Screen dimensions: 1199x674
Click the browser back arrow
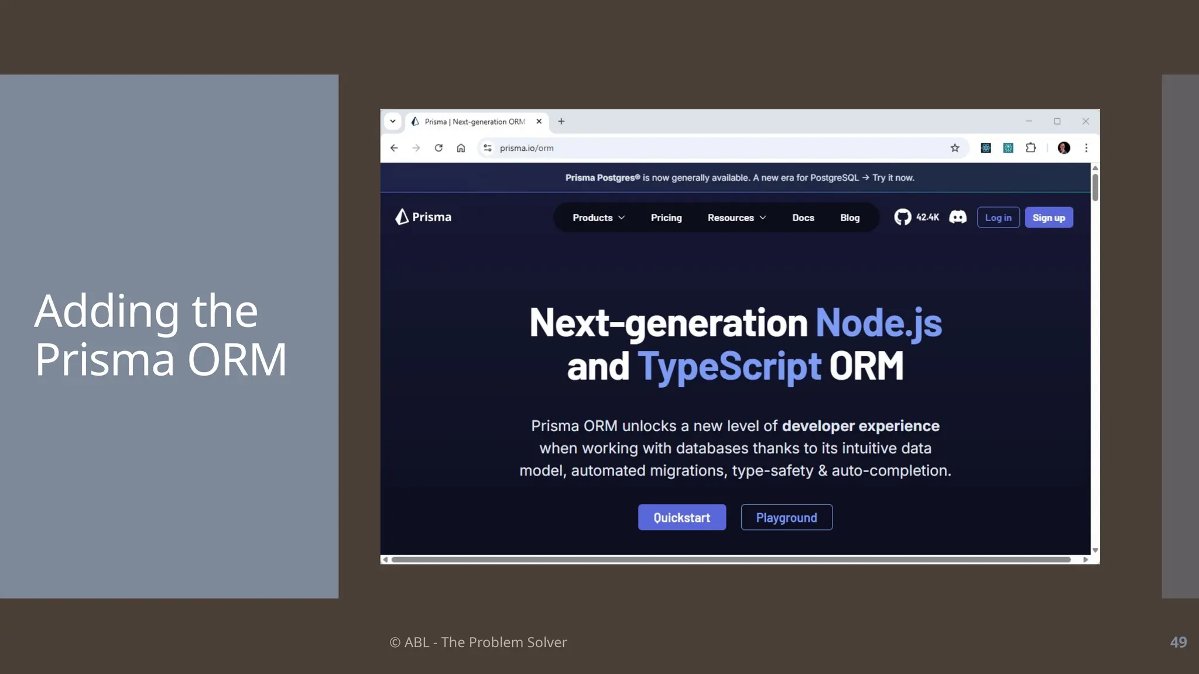pos(394,148)
